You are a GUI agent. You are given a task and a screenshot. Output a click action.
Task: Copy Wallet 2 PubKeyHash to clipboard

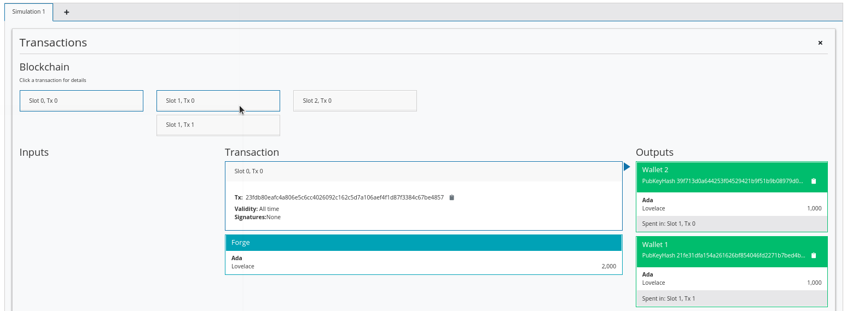[813, 181]
